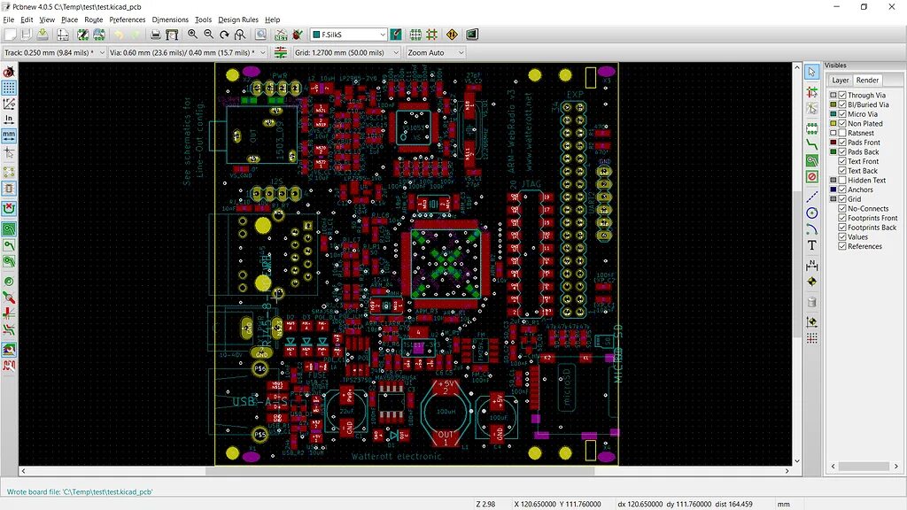
Task: Uncheck the Pads Front checkbox
Action: pos(842,143)
